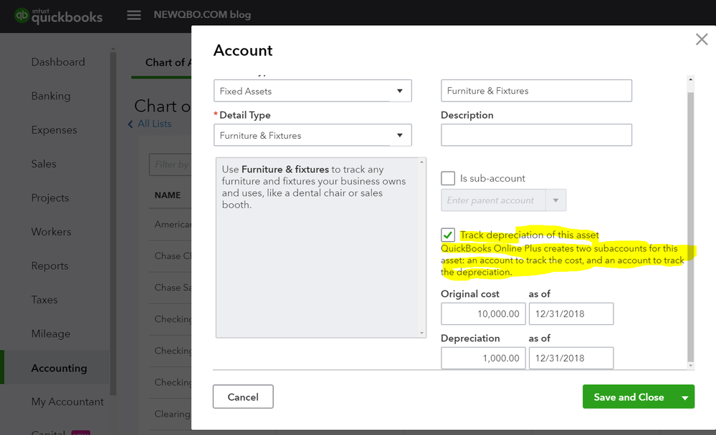Open the Save and Close arrow menu

pos(685,397)
